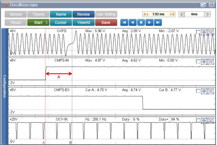
Task: Open the Sensor button
Action: pos(16,14)
